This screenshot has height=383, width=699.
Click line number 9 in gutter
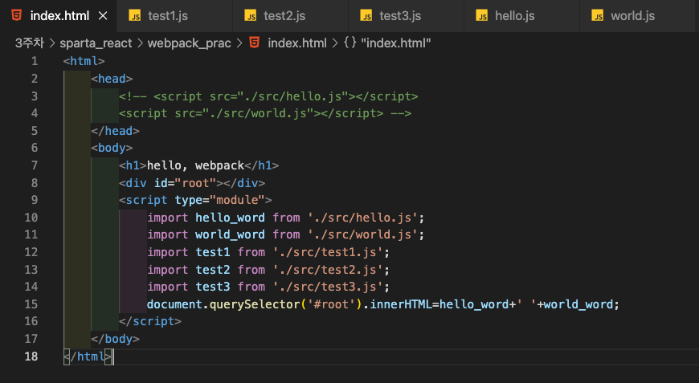coord(35,200)
